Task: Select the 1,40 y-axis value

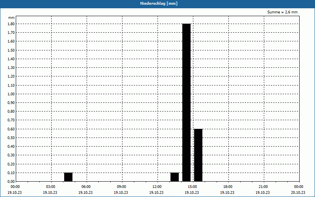Action: point(11,59)
